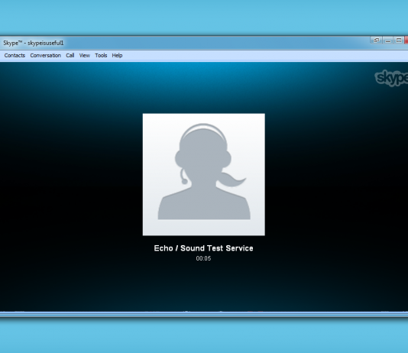Click the Echo service headset avatar picture
The width and height of the screenshot is (408, 353).
[204, 174]
